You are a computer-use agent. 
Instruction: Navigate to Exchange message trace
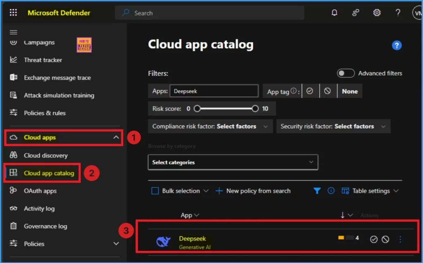57,78
